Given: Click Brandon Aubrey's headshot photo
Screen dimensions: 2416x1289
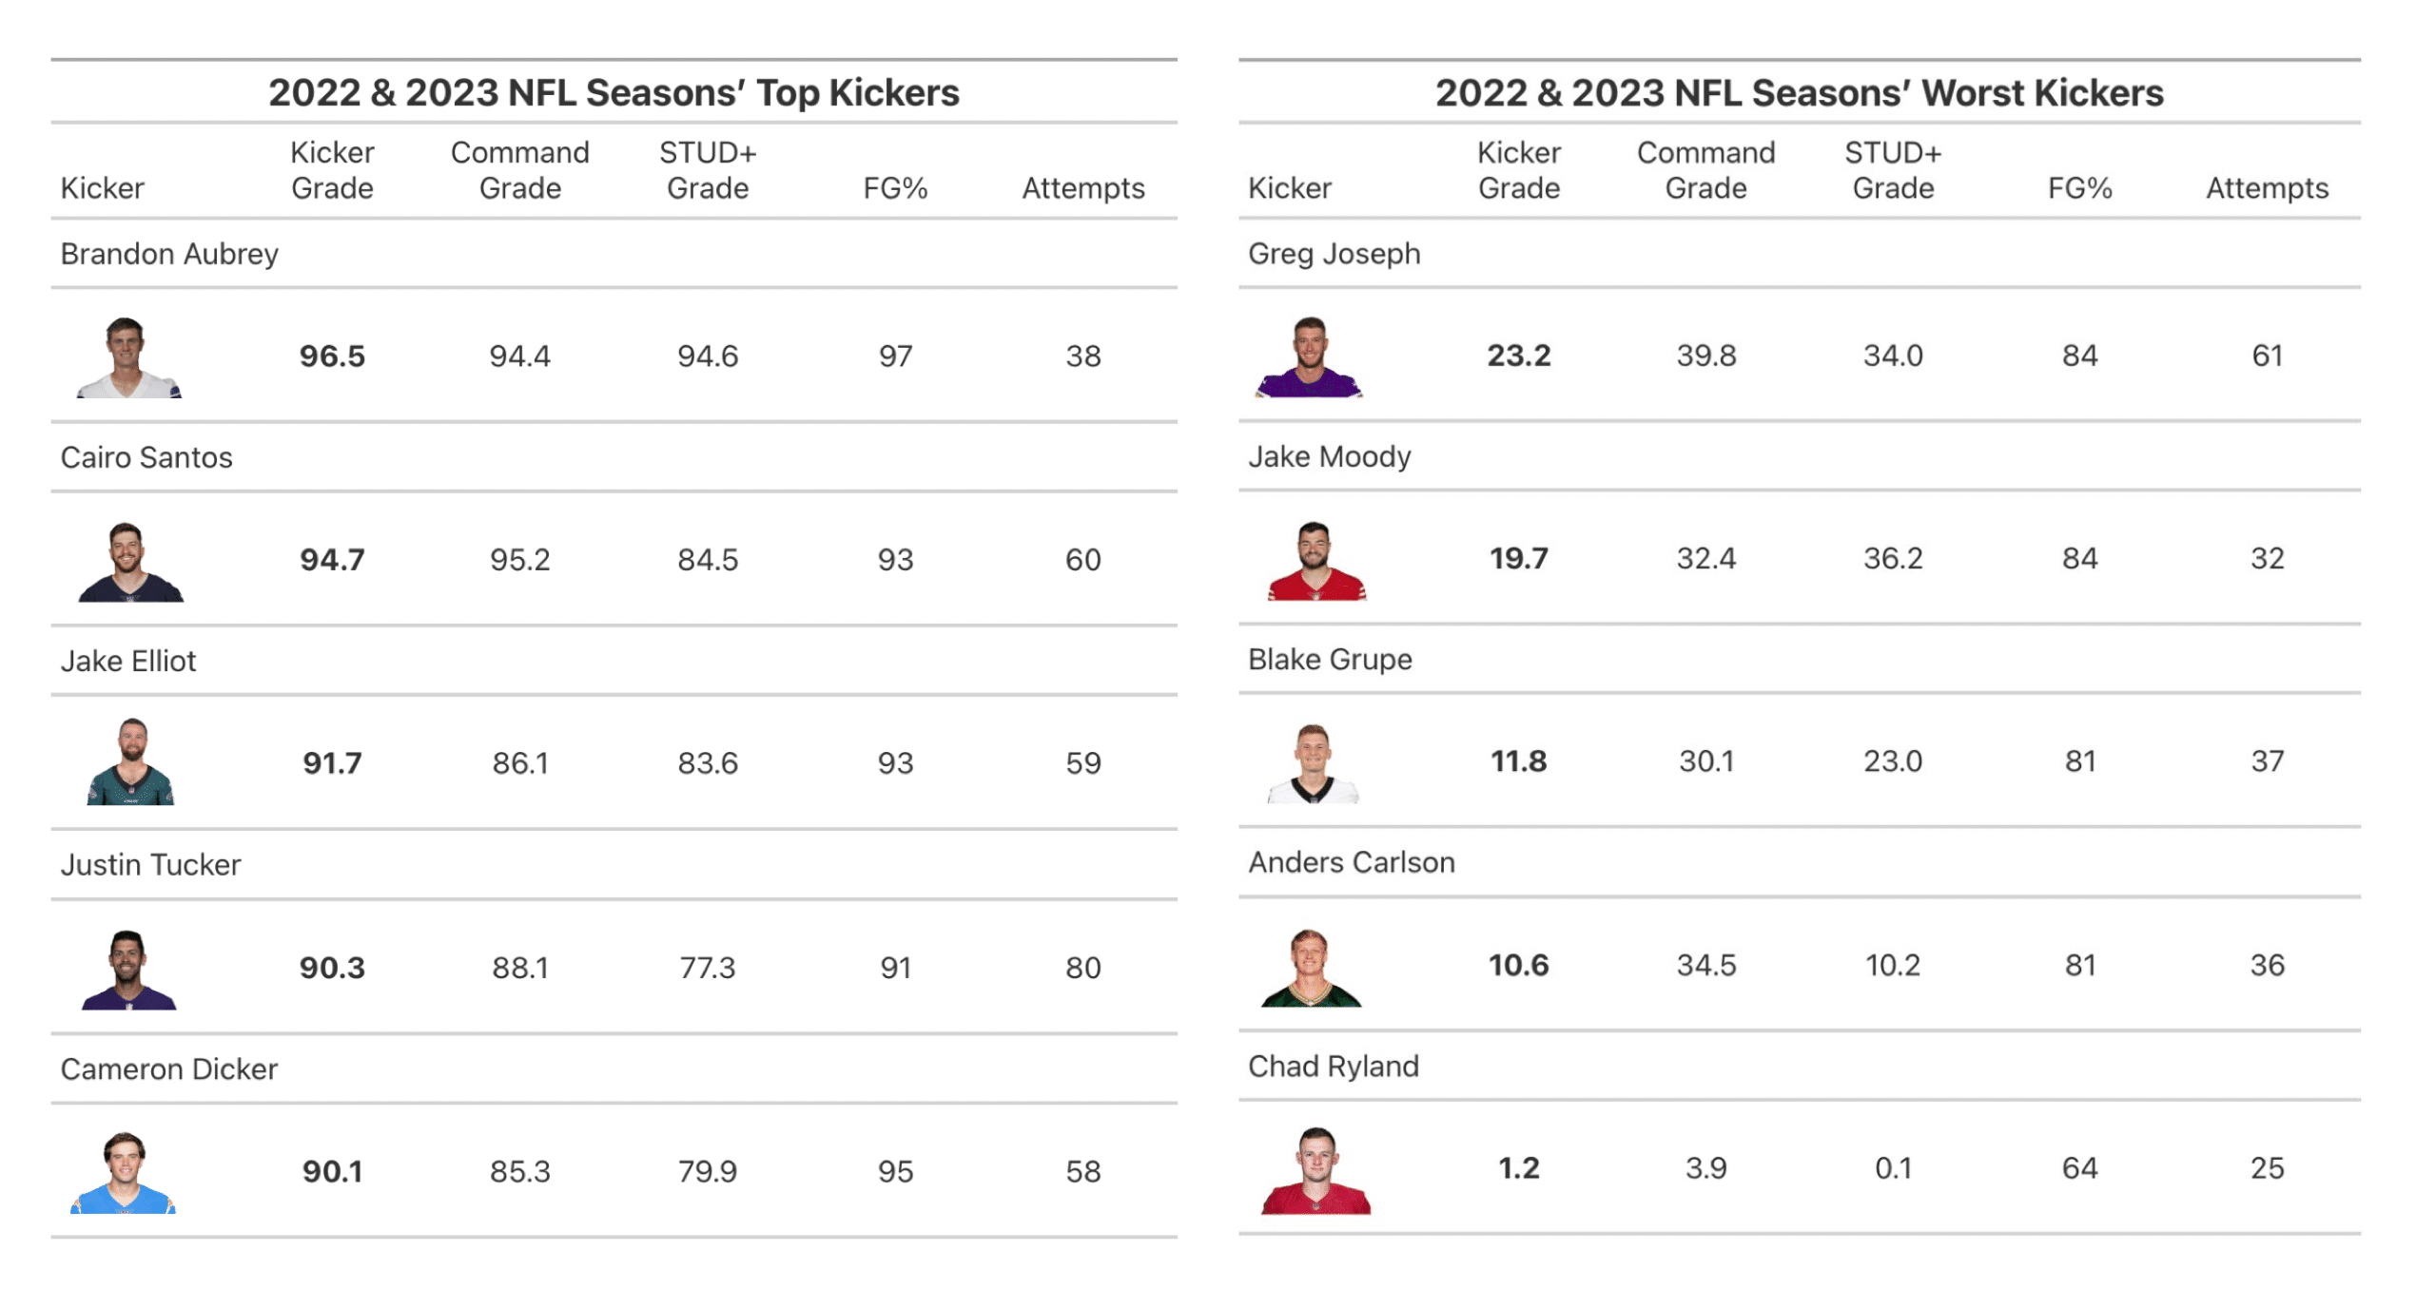Looking at the screenshot, I should pyautogui.click(x=128, y=357).
